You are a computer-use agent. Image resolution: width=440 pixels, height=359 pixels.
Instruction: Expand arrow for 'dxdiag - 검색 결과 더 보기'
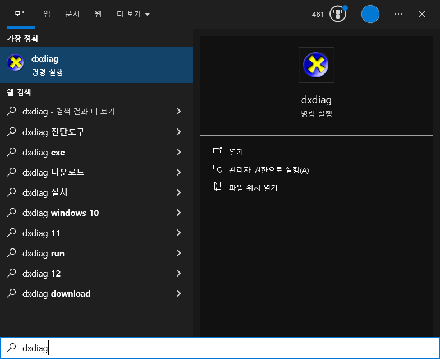click(x=178, y=111)
